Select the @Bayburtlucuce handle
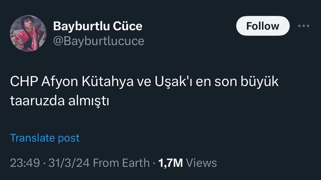Screen dimensions: 321x180 pyautogui.click(x=98, y=41)
